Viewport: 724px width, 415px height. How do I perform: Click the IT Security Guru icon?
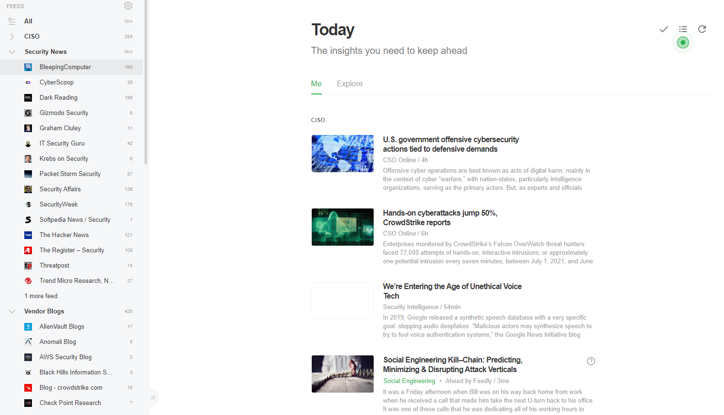pos(28,144)
